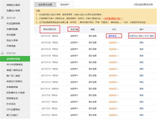Expand the 发送成功 arrow on the 2017/7/15 row
This screenshot has width=157, height=119.
click(x=118, y=69)
